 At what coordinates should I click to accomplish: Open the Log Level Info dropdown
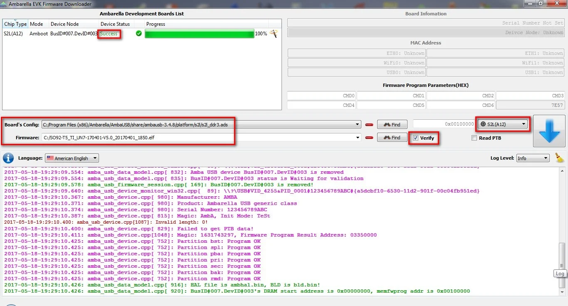(x=533, y=158)
